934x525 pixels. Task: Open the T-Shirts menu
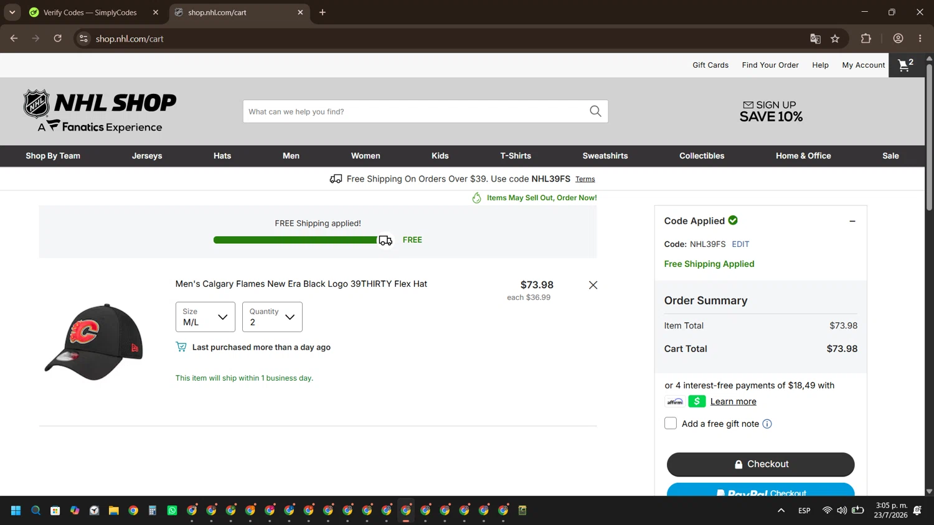click(516, 156)
